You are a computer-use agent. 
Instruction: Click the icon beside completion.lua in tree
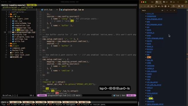point(13,26)
